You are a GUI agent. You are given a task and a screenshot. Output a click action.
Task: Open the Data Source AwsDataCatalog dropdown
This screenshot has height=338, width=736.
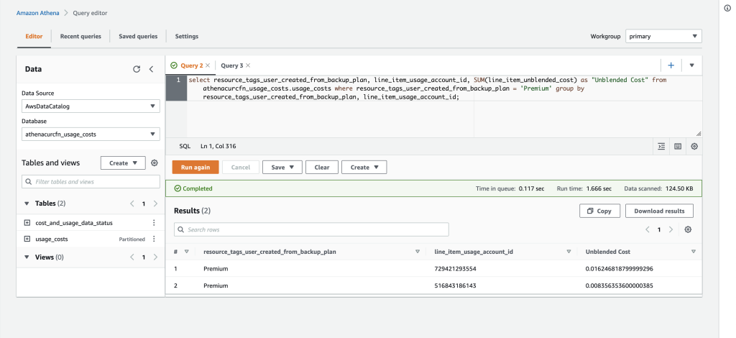[x=91, y=106]
